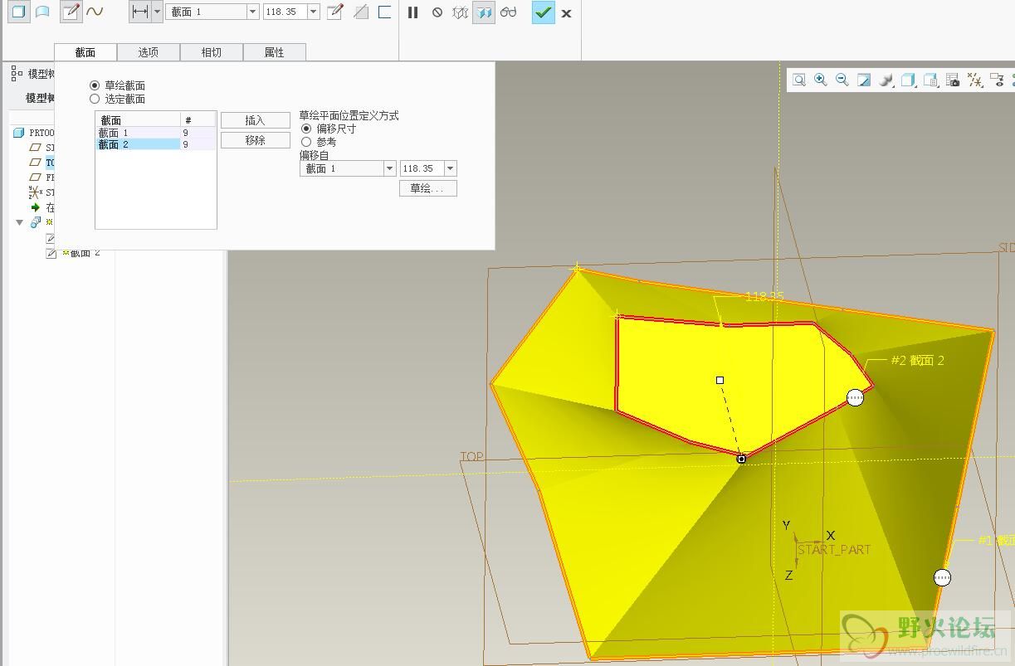Collapse the blend feature tree node
Screen dimensions: 1015x666
pyautogui.click(x=20, y=222)
